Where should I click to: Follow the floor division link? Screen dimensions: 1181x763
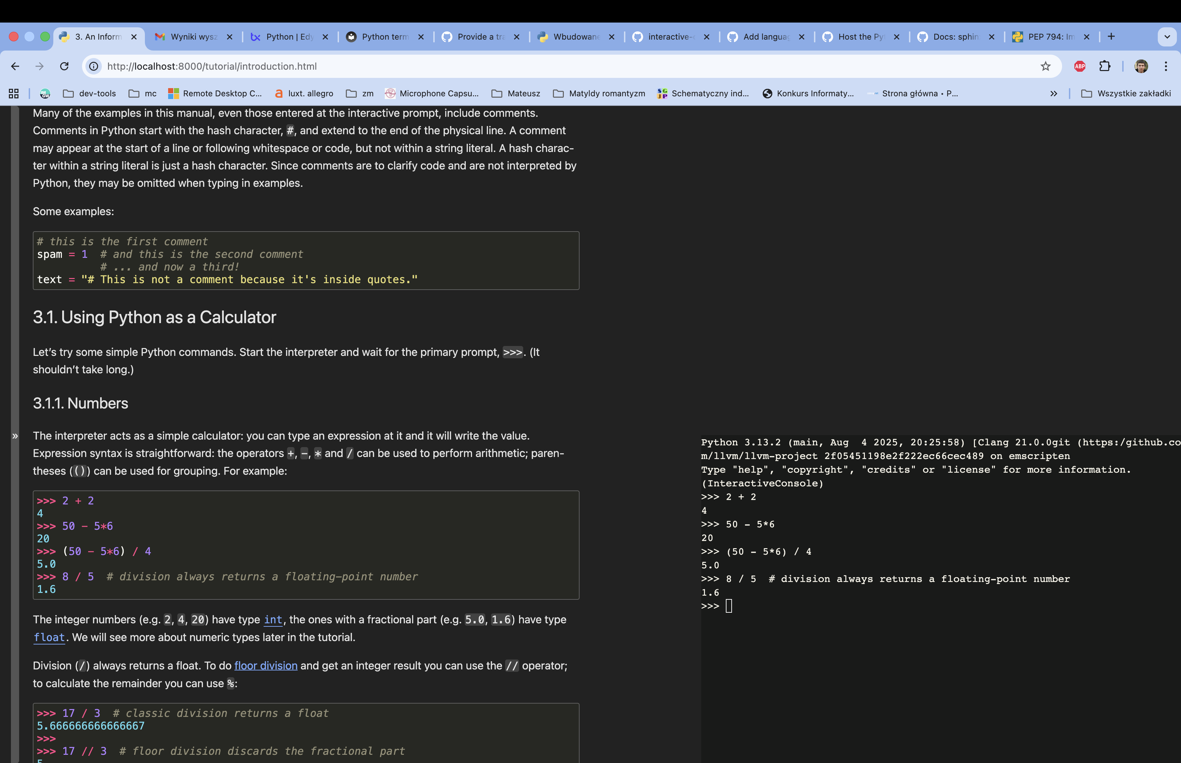tap(266, 666)
